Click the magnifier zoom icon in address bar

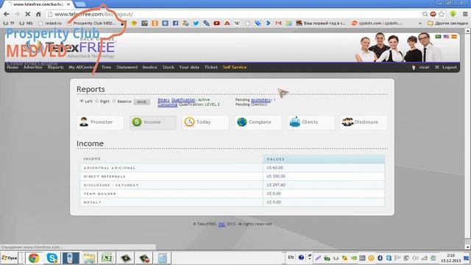pos(425,14)
